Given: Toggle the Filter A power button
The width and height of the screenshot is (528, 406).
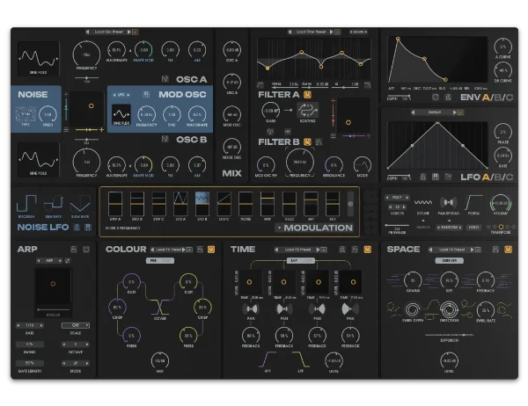Looking at the screenshot, I should [308, 93].
